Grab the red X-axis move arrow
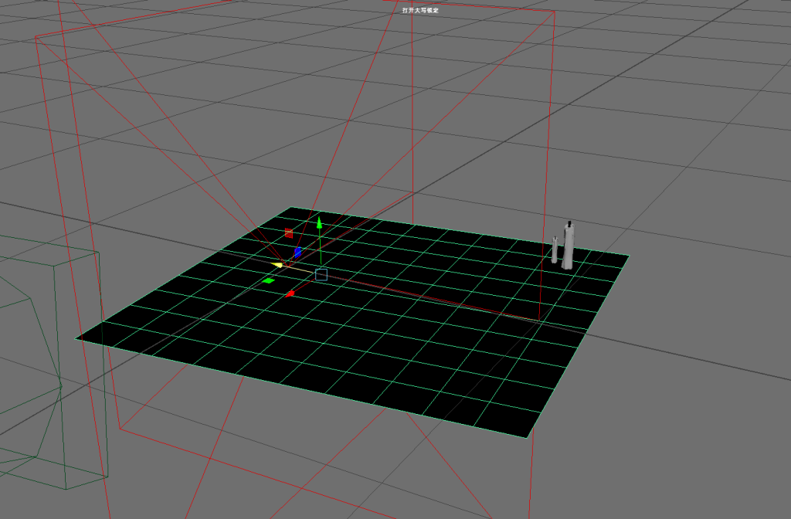 (x=290, y=293)
